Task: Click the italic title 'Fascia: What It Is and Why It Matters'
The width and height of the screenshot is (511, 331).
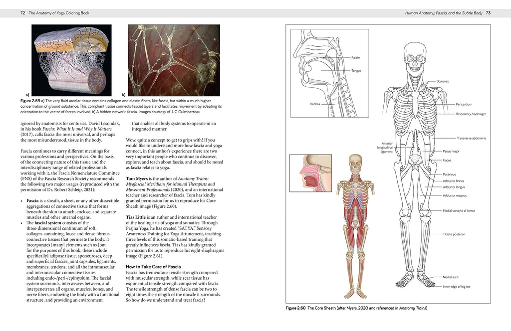Action: pos(77,129)
